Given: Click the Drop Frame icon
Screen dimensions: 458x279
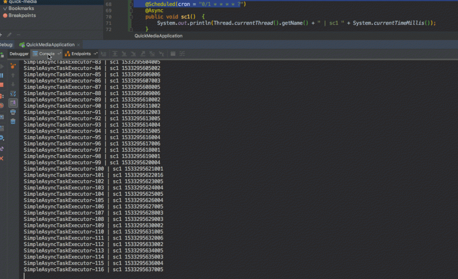Looking at the screenshot, I should (x=152, y=54).
